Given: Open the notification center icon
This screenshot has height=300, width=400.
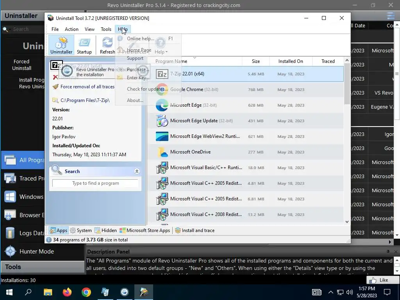Looking at the screenshot, I should [387, 292].
